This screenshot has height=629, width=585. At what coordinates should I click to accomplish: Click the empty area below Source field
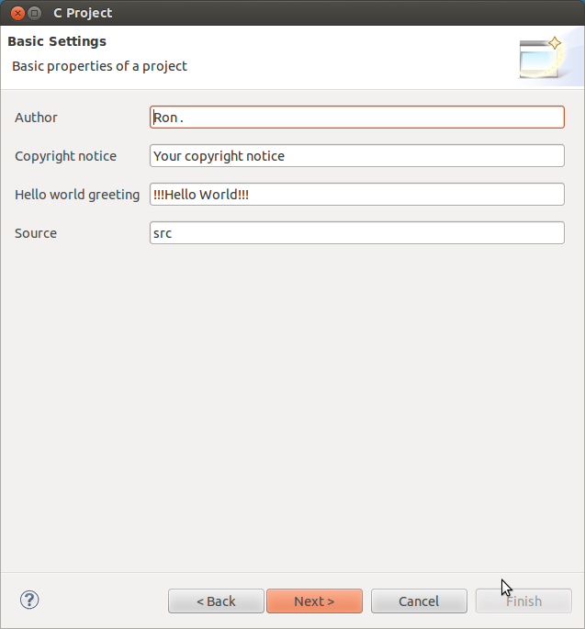(292, 404)
